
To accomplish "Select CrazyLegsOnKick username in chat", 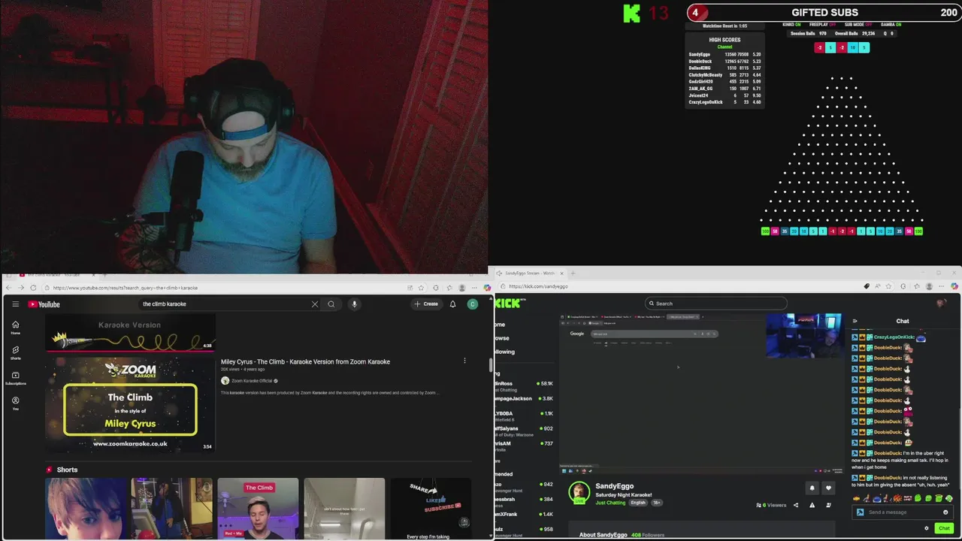I will [x=894, y=337].
